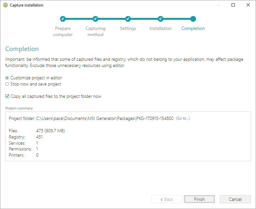Click the Installation step label
This screenshot has width=256, height=209.
click(161, 28)
